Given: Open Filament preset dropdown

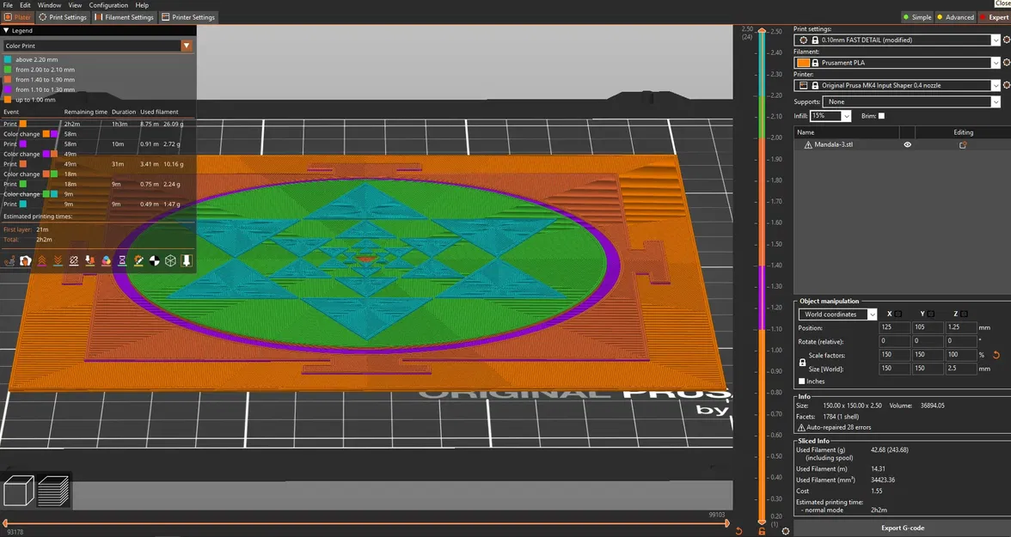Looking at the screenshot, I should point(996,63).
